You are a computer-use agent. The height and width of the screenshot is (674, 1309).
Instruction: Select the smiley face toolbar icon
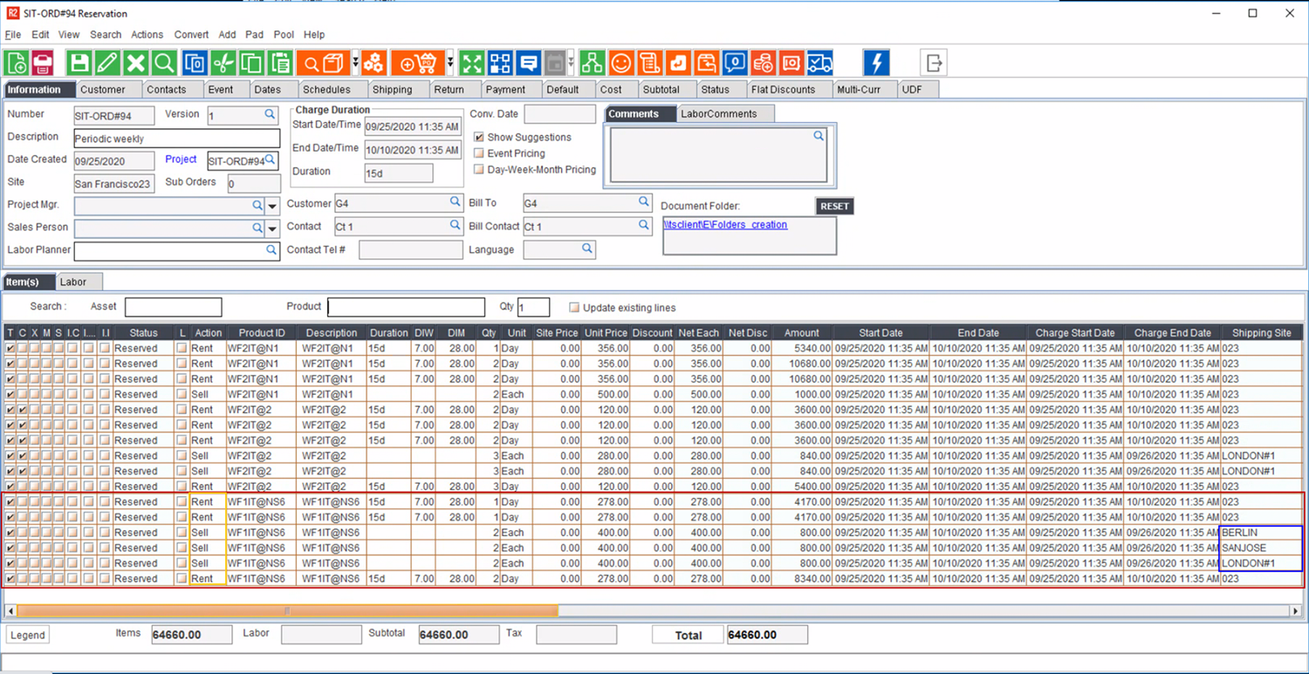[x=620, y=62]
